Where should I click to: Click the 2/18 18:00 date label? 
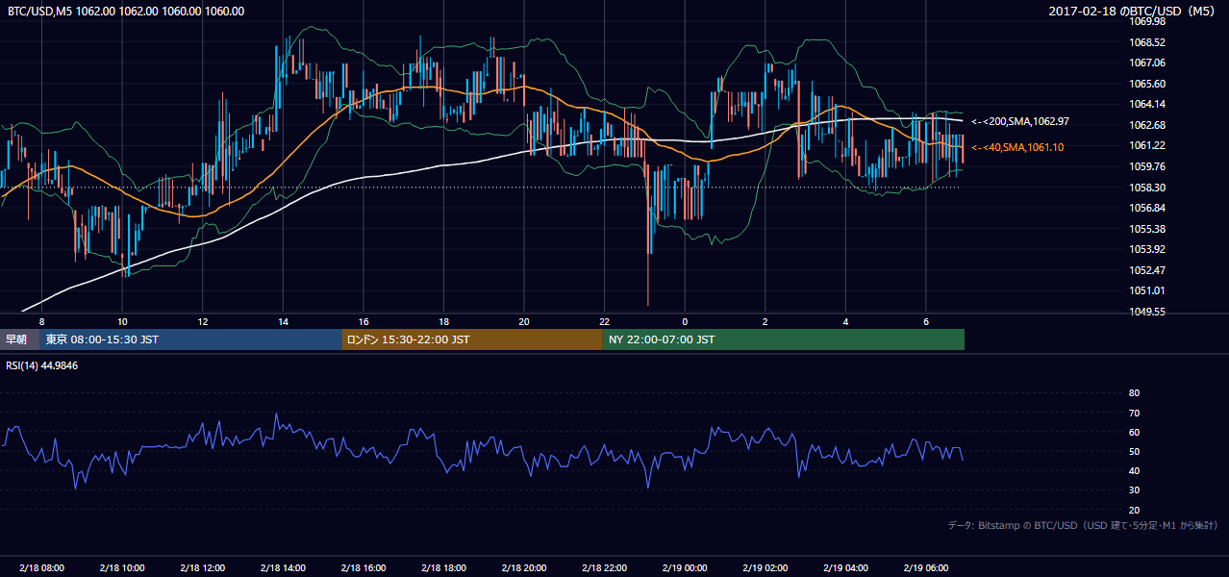click(443, 567)
